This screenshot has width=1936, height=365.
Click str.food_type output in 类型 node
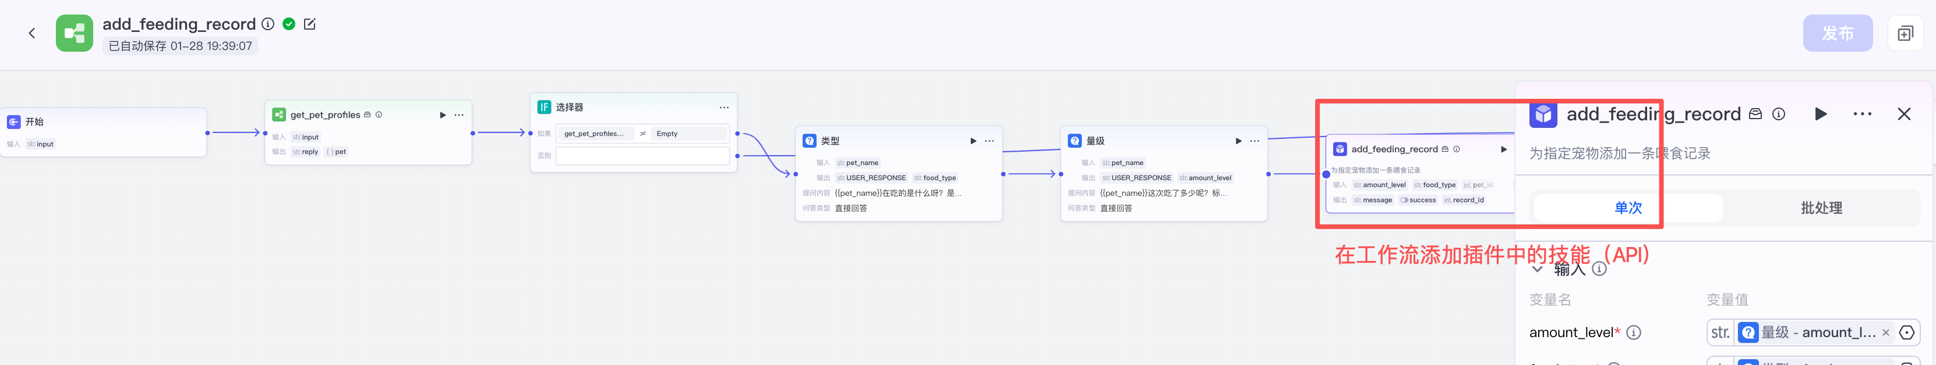935,178
